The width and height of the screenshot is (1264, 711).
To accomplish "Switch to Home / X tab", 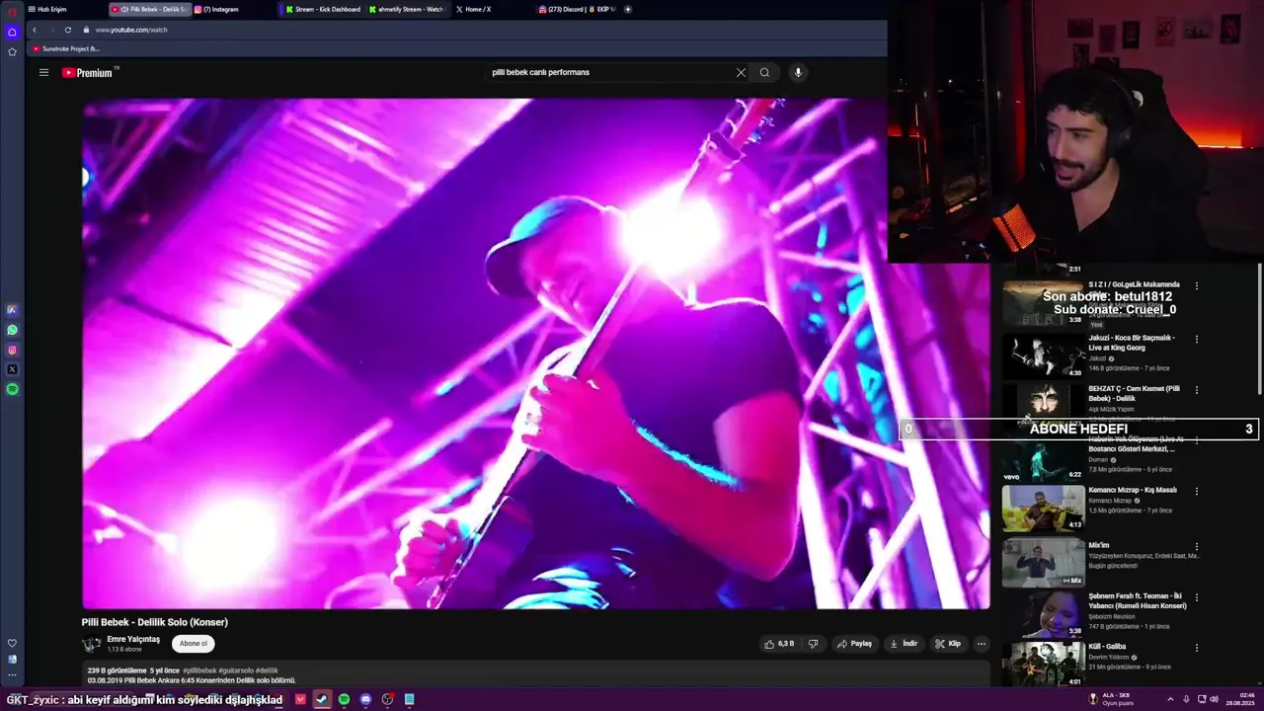I will [x=474, y=9].
